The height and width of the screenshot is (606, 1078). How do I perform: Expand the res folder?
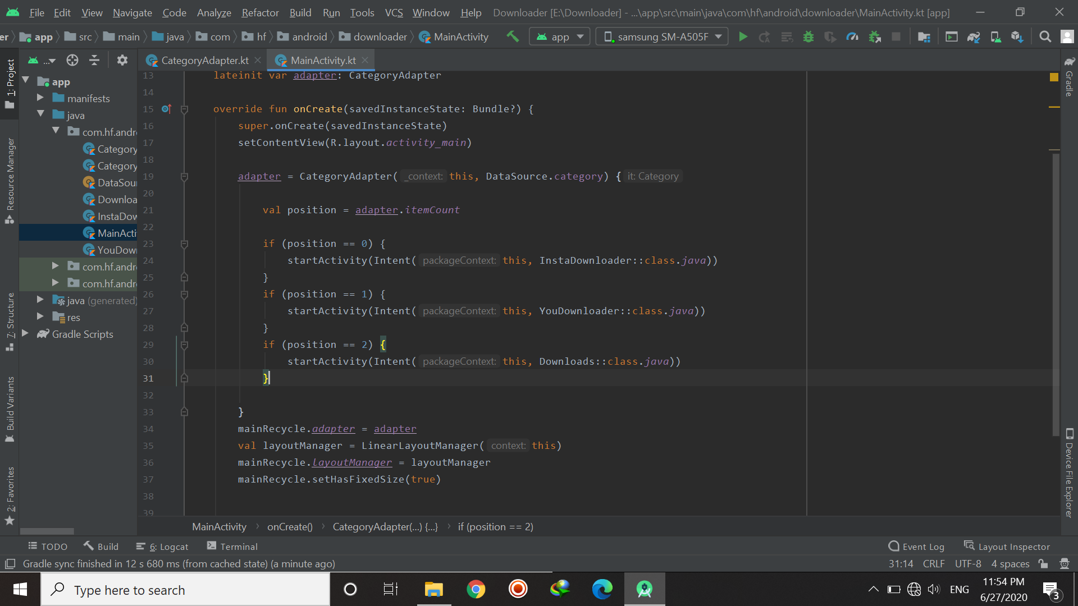[40, 316]
